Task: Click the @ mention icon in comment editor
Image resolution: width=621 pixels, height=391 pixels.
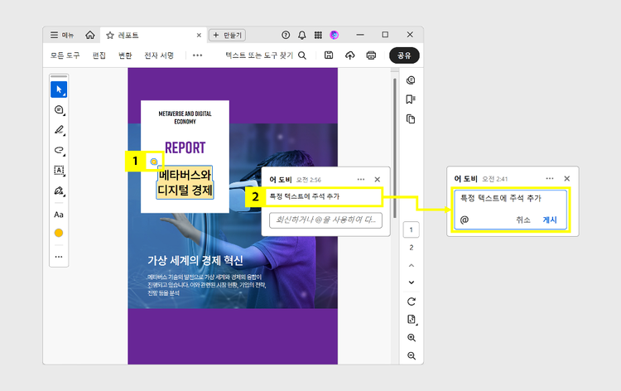Action: pos(465,220)
